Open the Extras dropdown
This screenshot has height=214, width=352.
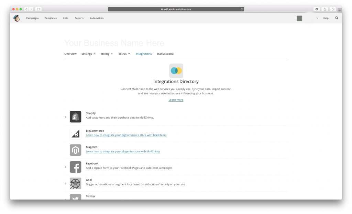(x=124, y=54)
